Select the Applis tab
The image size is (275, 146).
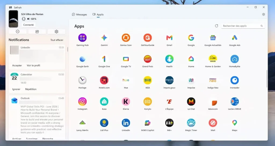98,14
